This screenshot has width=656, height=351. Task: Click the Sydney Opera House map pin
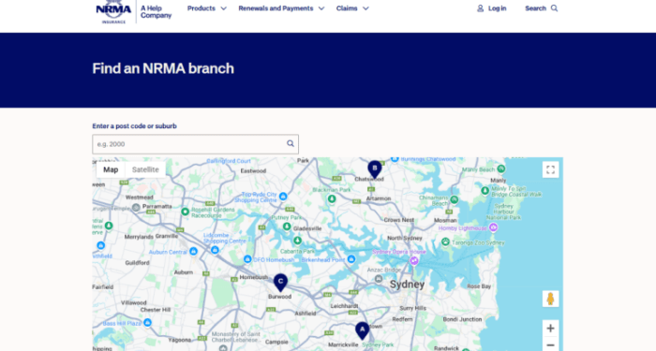414,261
